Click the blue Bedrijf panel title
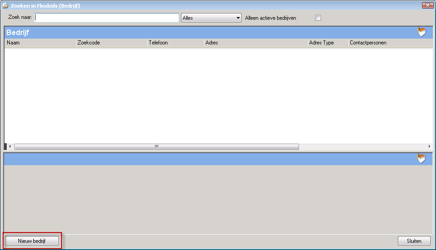 click(x=18, y=32)
